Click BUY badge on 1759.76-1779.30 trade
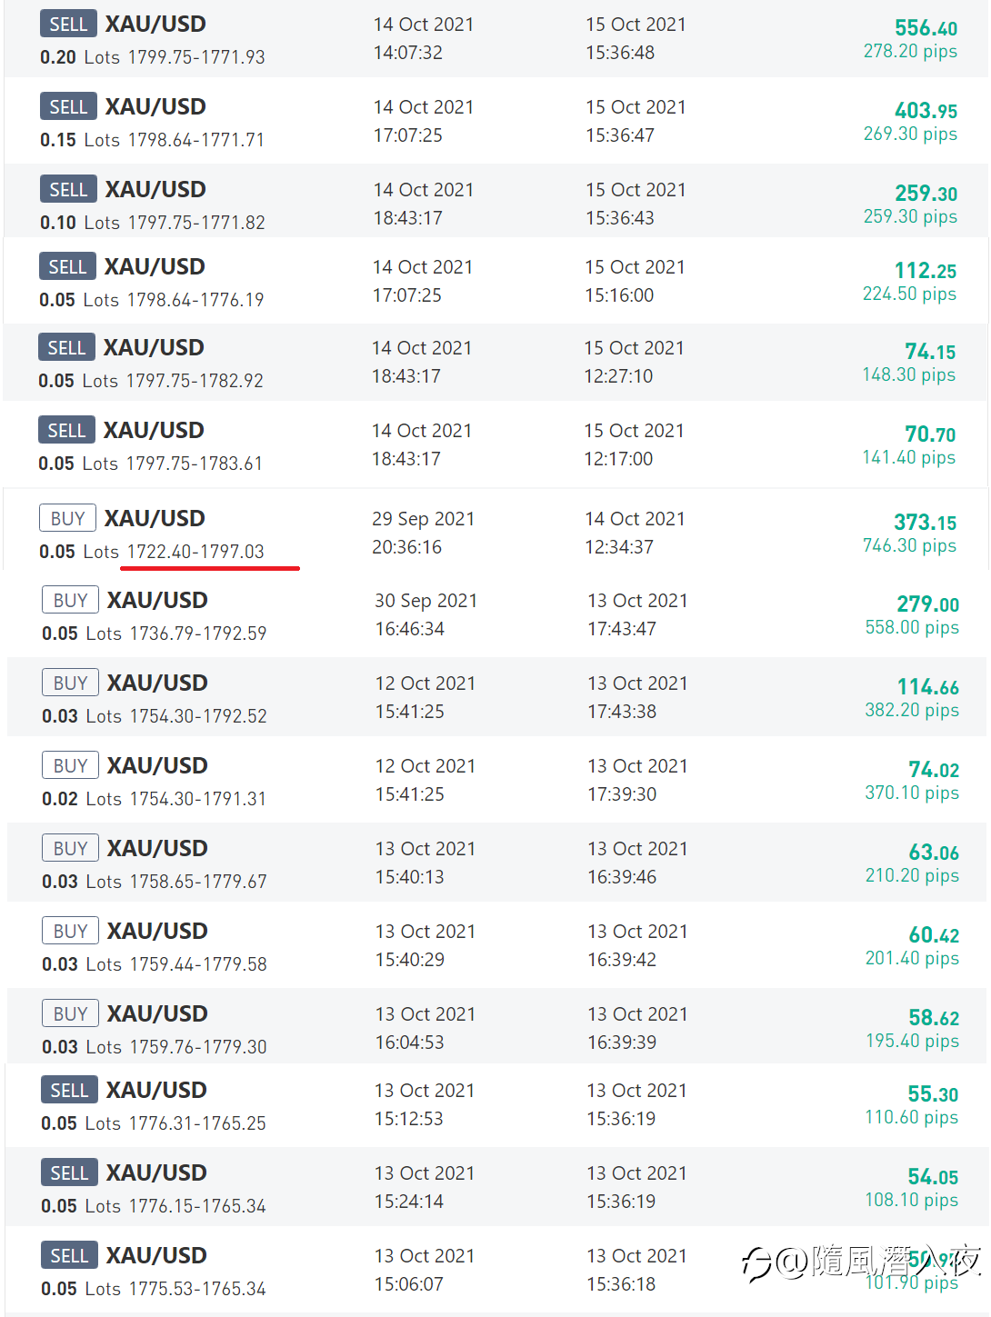Viewport: 991px width, 1317px height. pyautogui.click(x=70, y=1013)
